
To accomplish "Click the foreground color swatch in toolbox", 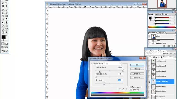I will (3, 37).
